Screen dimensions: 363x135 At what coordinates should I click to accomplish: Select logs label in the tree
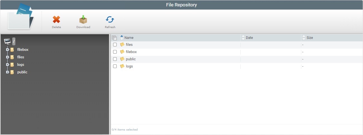click(21, 65)
